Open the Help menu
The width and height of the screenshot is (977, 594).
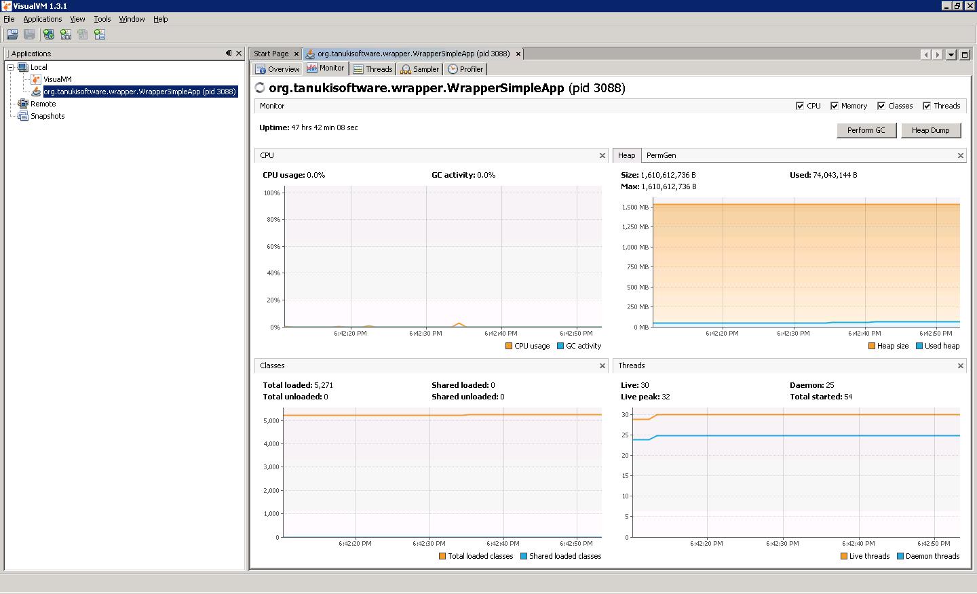tap(161, 19)
